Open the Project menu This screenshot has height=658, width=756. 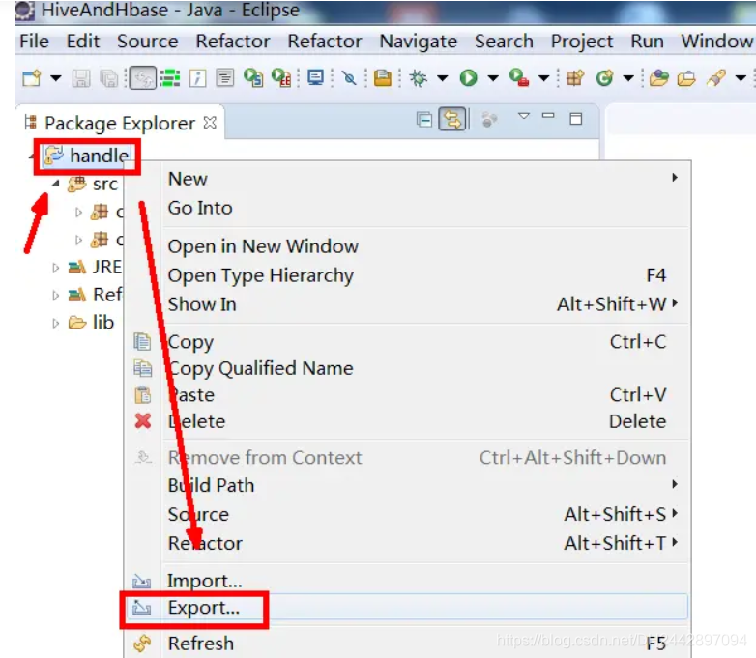pyautogui.click(x=582, y=42)
